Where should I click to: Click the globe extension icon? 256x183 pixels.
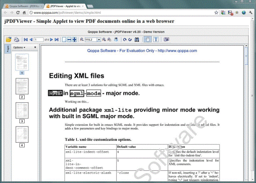coord(244,13)
